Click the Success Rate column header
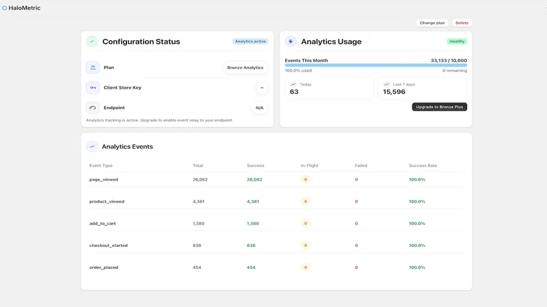The image size is (547, 307). (x=423, y=166)
